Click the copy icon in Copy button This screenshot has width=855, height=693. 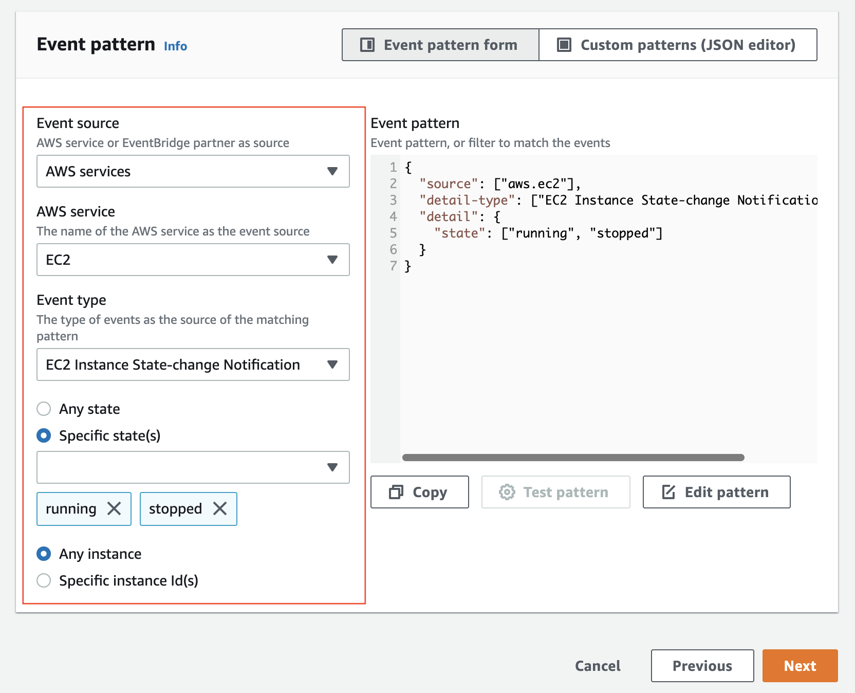tap(396, 492)
